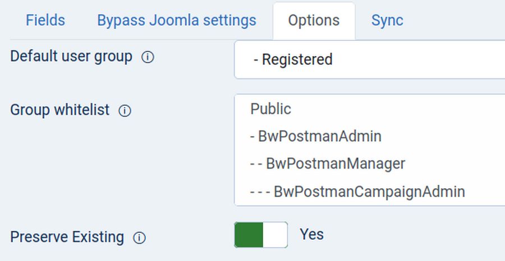This screenshot has width=505, height=261.
Task: Click the white handle of the switch
Action: pos(275,235)
